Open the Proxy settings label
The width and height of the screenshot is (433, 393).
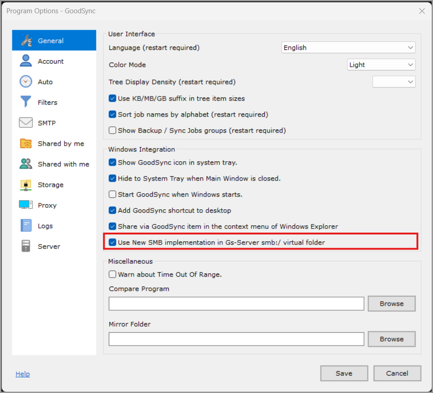pyautogui.click(x=47, y=205)
